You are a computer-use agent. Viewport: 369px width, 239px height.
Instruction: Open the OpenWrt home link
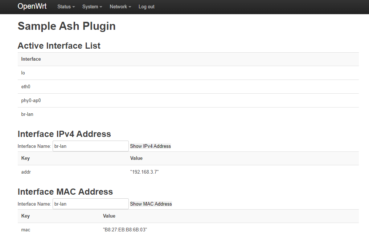pyautogui.click(x=32, y=7)
